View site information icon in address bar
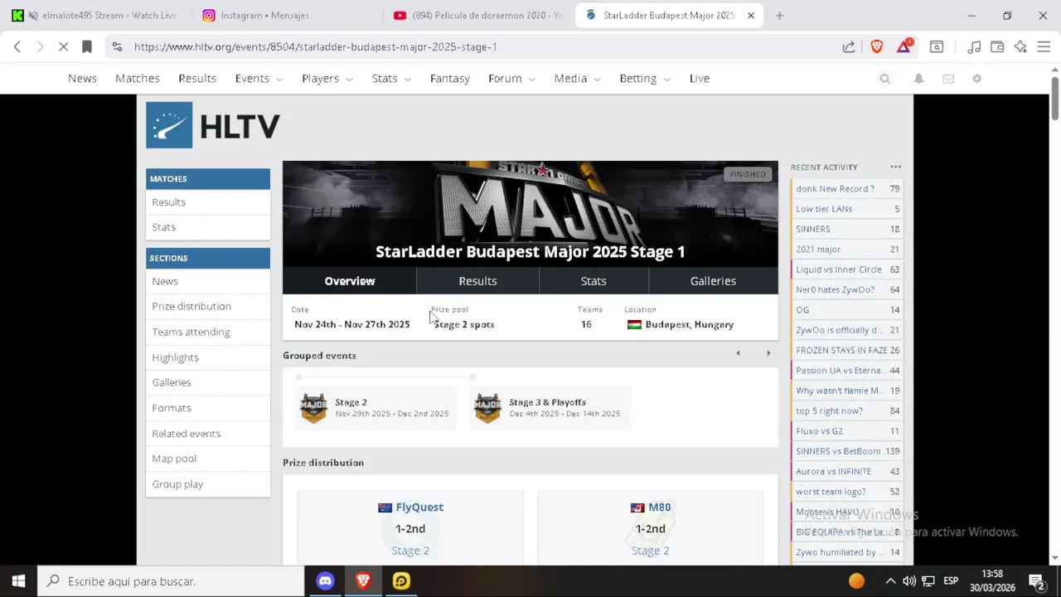This screenshot has width=1061, height=597. pos(117,46)
